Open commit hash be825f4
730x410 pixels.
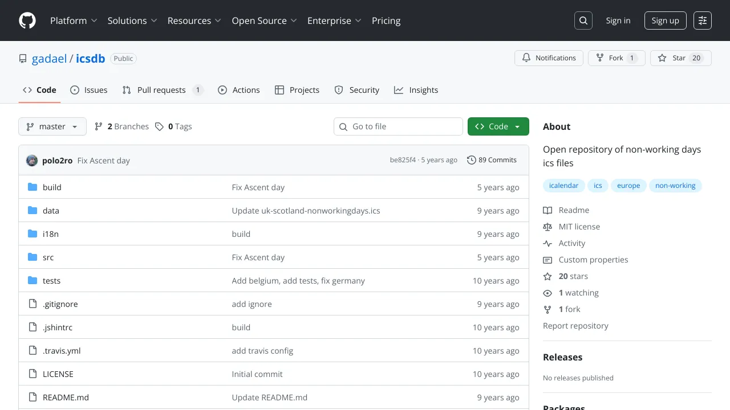pyautogui.click(x=403, y=160)
